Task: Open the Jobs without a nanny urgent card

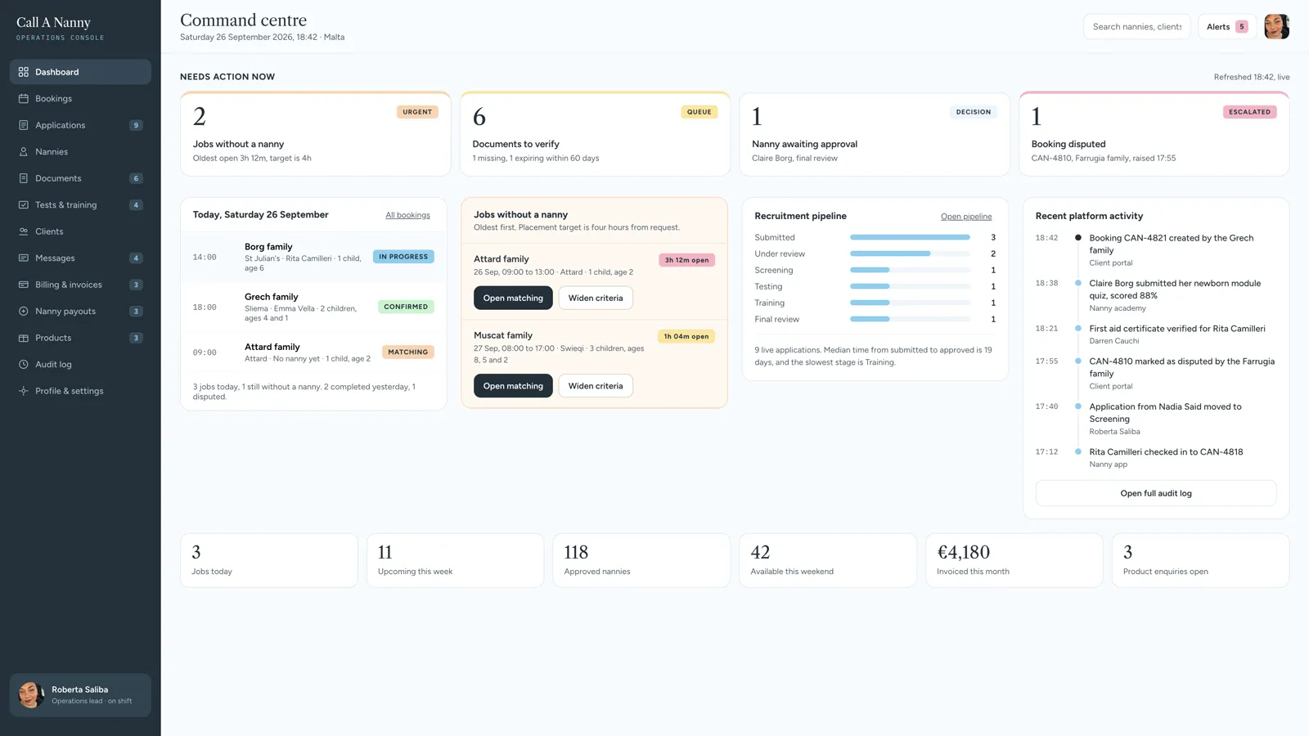Action: click(x=315, y=134)
